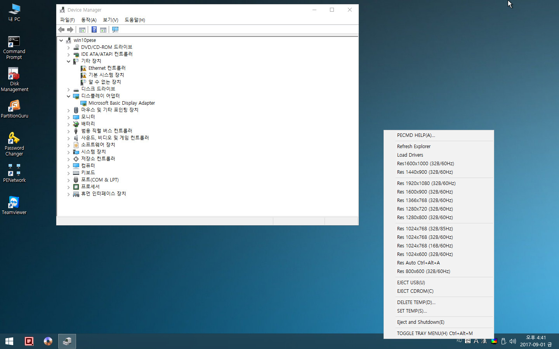Select the Password Changer desktop icon
The height and width of the screenshot is (349, 559).
pos(14,144)
